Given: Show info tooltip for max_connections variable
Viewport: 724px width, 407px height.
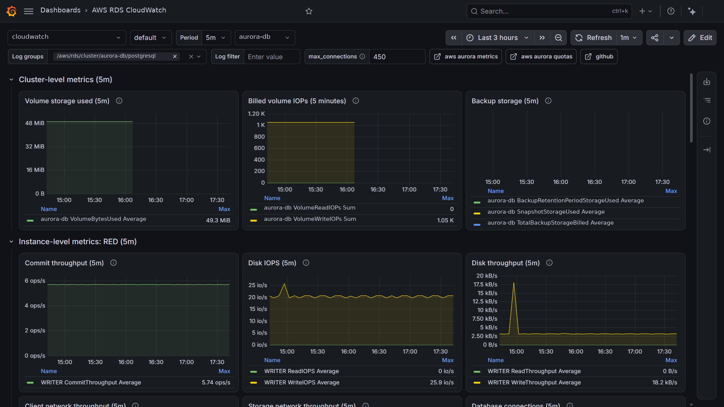Looking at the screenshot, I should click(362, 57).
